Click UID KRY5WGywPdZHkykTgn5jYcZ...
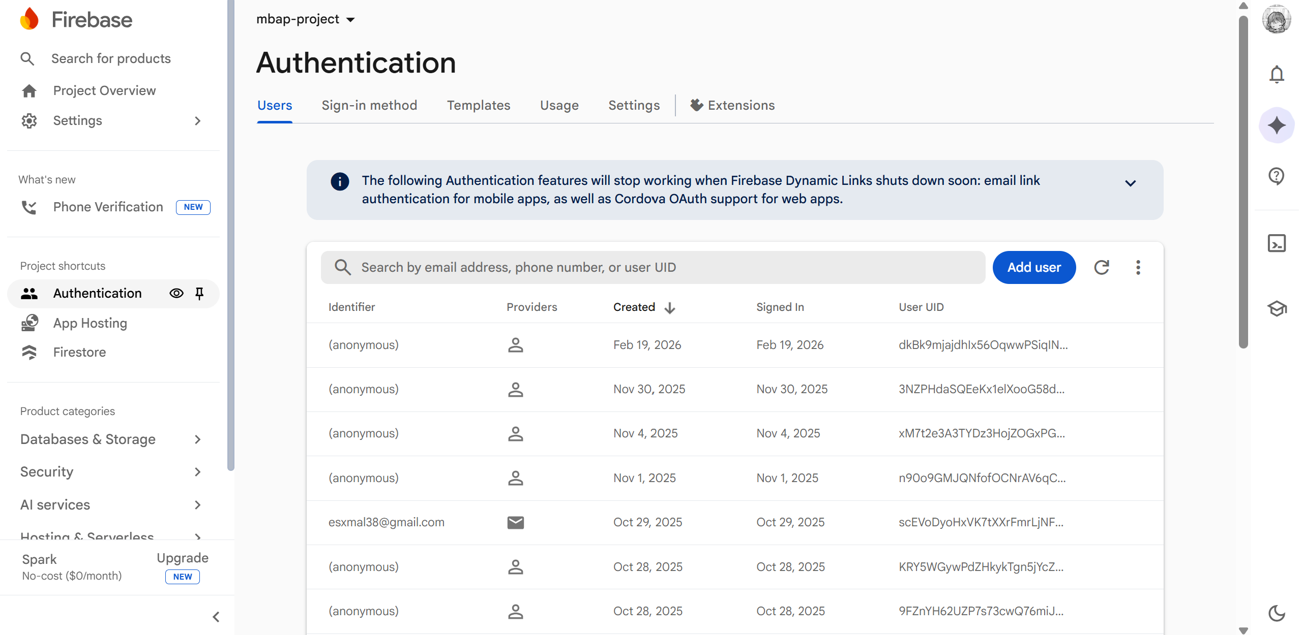1302x635 pixels. (x=981, y=567)
